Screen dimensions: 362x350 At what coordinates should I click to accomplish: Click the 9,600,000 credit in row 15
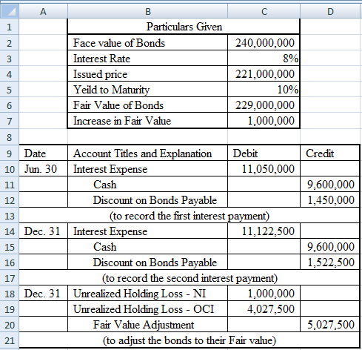[330, 247]
